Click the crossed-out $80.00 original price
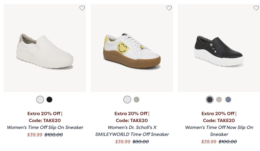The height and width of the screenshot is (151, 260). click(x=141, y=142)
